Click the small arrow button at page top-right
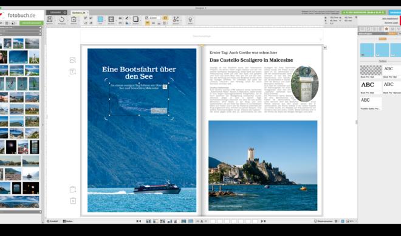The height and width of the screenshot is (236, 401). click(325, 48)
